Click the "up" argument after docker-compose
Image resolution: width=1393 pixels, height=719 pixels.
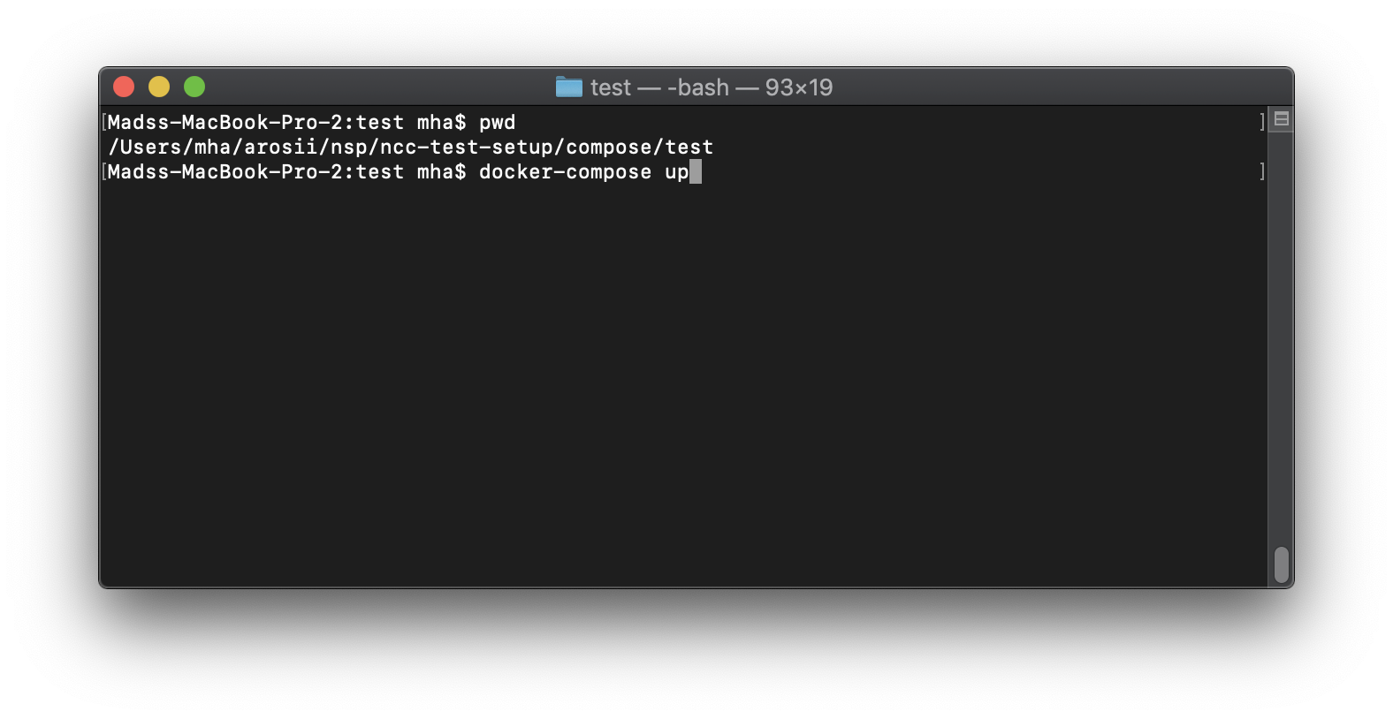coord(676,171)
